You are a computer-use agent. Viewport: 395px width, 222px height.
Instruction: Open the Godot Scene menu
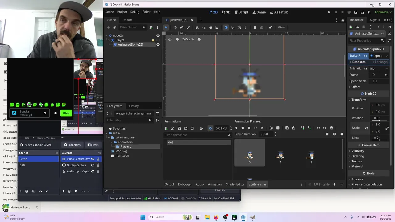pyautogui.click(x=110, y=12)
